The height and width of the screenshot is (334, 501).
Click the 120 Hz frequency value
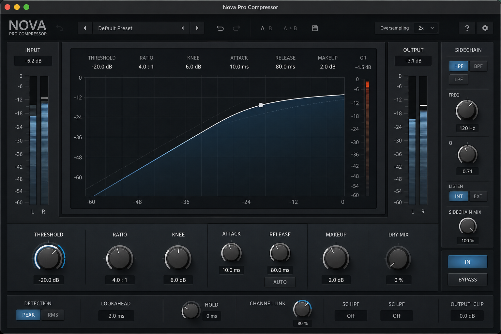pos(467,128)
